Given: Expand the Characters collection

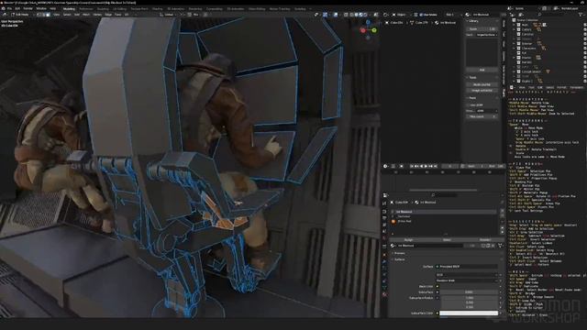Looking at the screenshot, I should [x=514, y=49].
